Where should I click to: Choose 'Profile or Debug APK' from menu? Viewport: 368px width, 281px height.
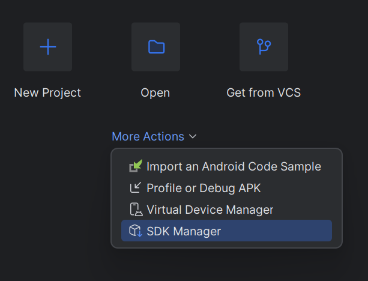pyautogui.click(x=204, y=188)
